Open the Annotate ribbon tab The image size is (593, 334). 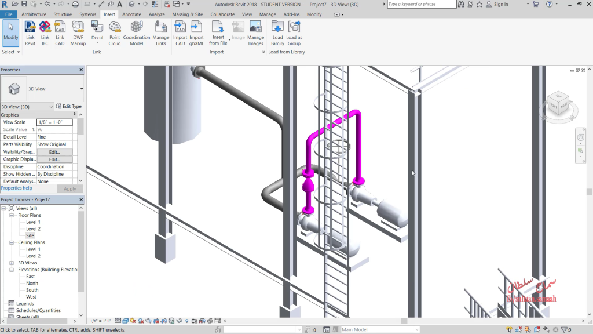pyautogui.click(x=131, y=14)
